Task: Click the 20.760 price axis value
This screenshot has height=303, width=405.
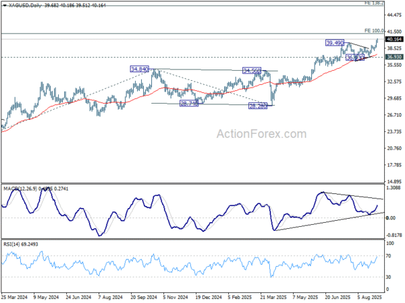Action: point(394,148)
